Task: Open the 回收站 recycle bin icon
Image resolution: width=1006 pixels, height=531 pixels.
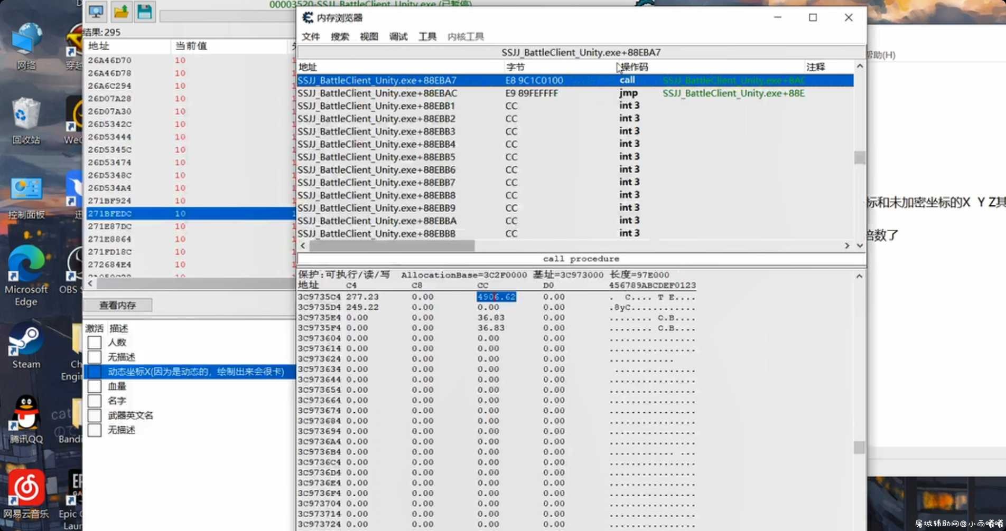Action: 26,121
